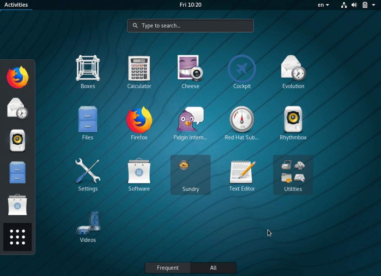Open the Utilities app folder
This screenshot has width=381, height=276.
click(x=293, y=175)
